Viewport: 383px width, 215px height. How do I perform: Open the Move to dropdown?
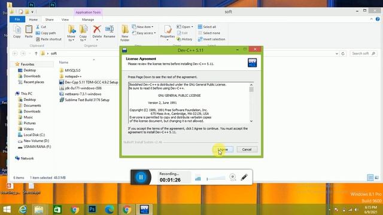71,33
